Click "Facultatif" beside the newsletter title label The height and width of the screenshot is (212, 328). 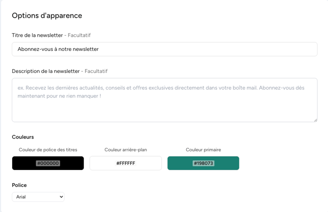click(x=80, y=35)
